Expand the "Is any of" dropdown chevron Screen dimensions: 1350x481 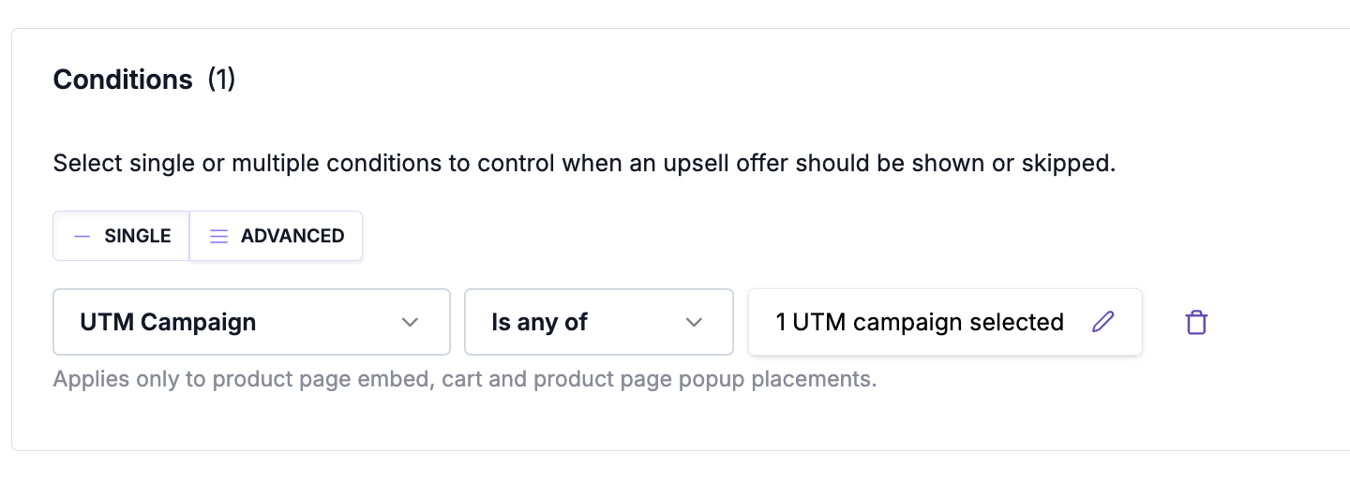coord(694,322)
